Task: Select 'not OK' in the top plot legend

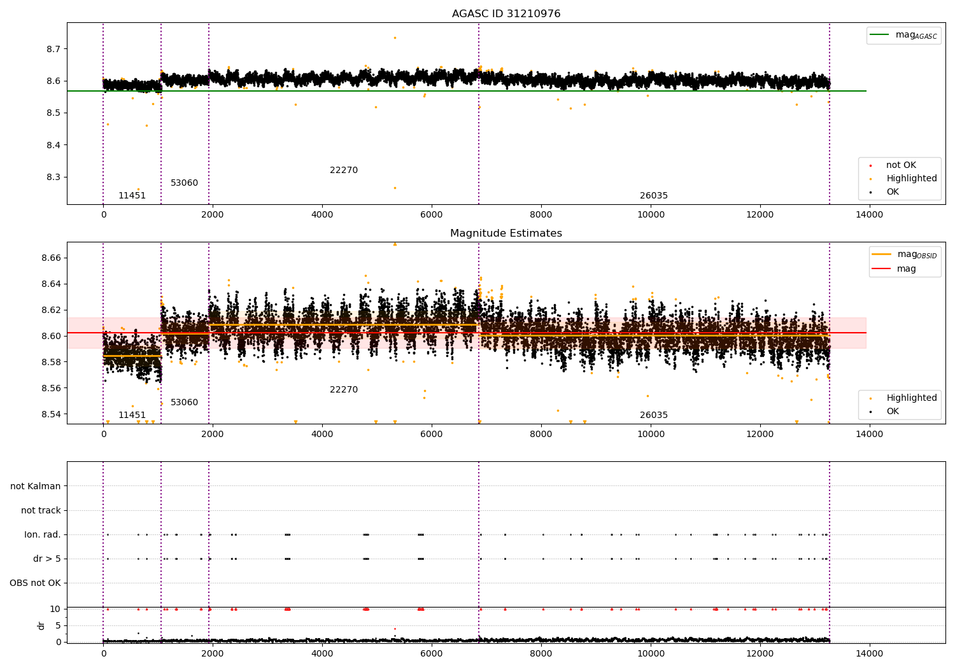Action: click(x=901, y=165)
